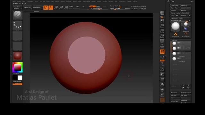Select the SimpleBrush tool icon

coord(176,34)
